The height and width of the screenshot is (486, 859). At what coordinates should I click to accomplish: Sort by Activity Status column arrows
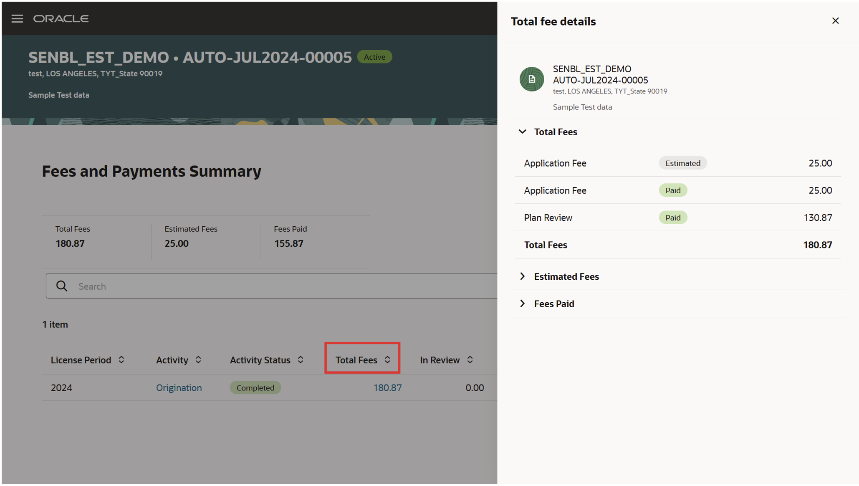click(x=301, y=360)
